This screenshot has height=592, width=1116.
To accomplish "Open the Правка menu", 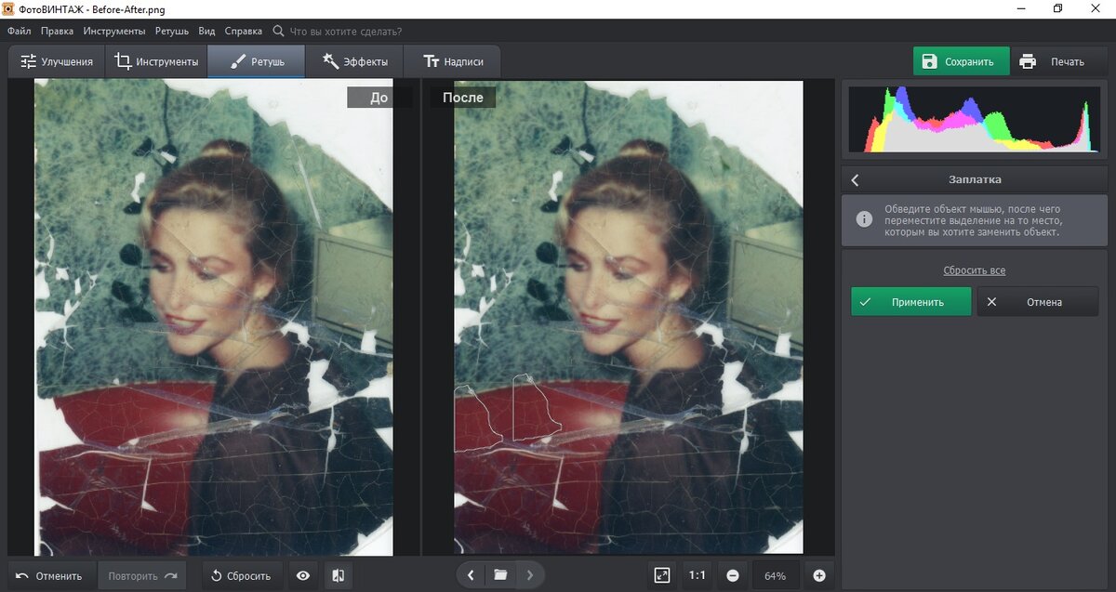I will 58,31.
